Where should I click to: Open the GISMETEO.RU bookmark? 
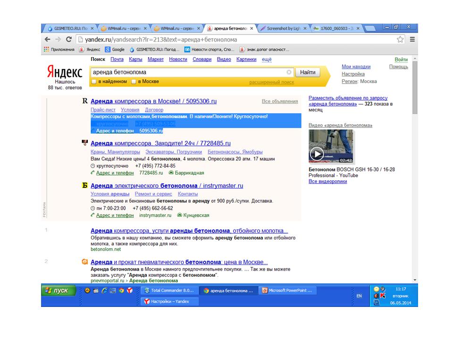click(155, 50)
